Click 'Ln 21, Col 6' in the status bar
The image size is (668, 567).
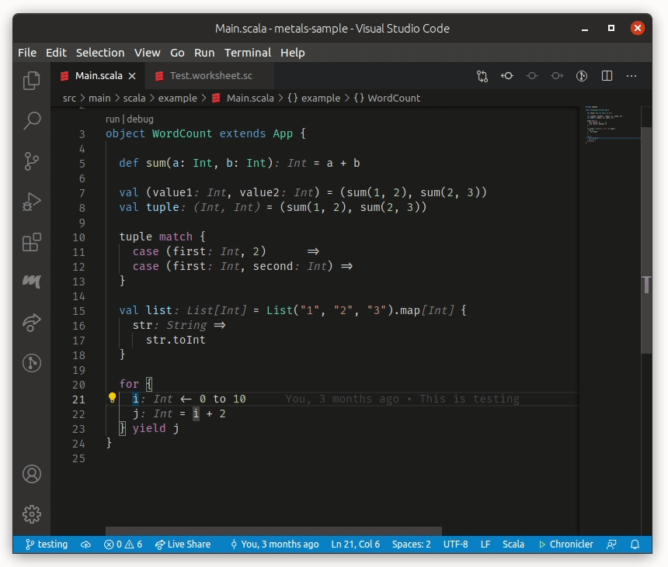(x=355, y=545)
